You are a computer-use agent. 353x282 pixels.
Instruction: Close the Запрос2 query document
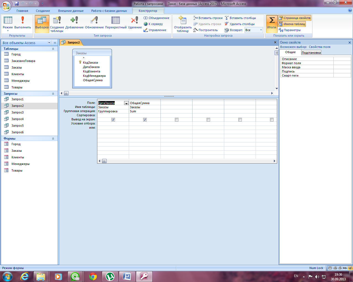[x=275, y=42]
